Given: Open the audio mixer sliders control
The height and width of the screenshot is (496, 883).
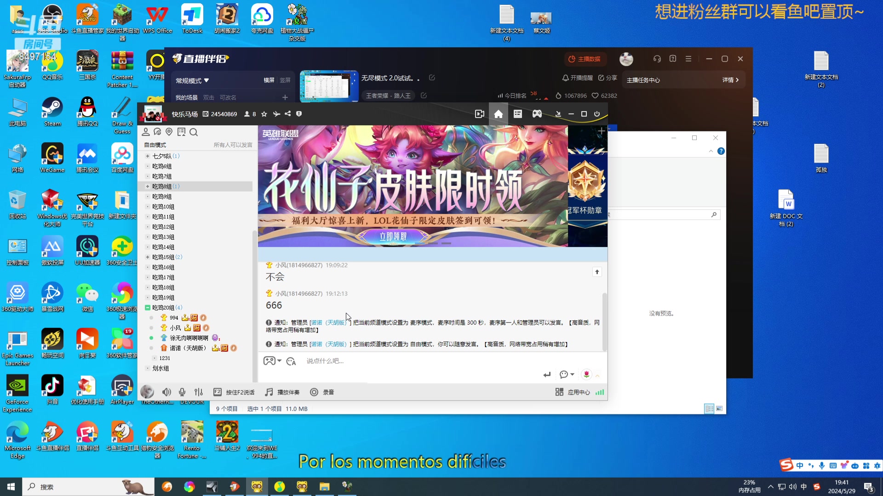Looking at the screenshot, I should click(199, 392).
